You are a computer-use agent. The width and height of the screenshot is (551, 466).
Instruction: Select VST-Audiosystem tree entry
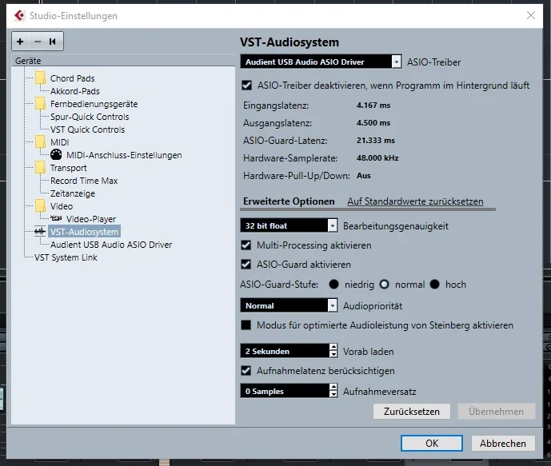[84, 232]
